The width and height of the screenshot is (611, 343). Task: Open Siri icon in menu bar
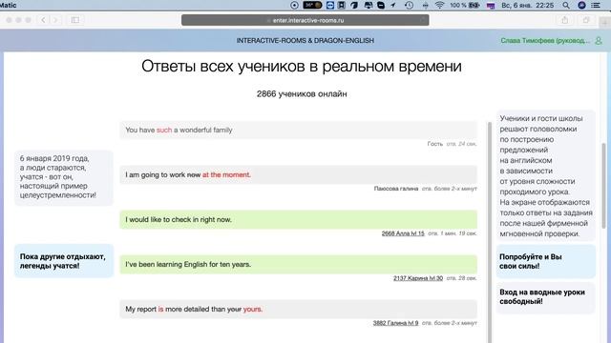[x=581, y=5]
